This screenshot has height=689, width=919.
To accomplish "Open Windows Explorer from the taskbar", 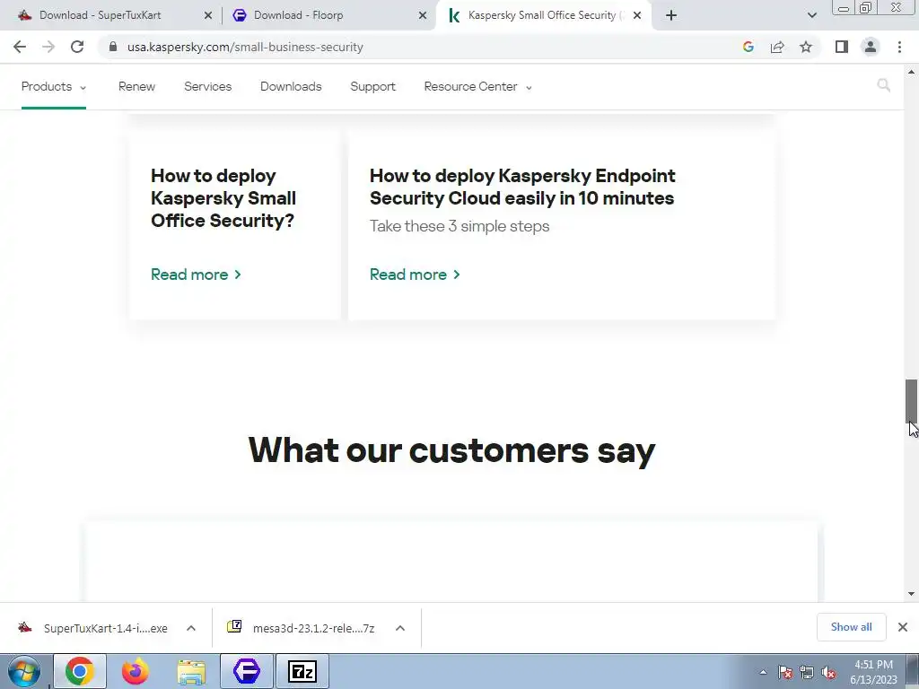I will pos(191,671).
